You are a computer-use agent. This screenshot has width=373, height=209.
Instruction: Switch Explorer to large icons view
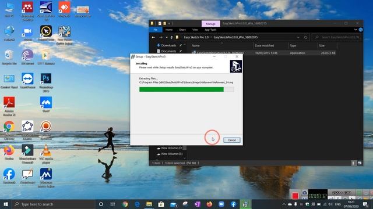click(x=359, y=163)
